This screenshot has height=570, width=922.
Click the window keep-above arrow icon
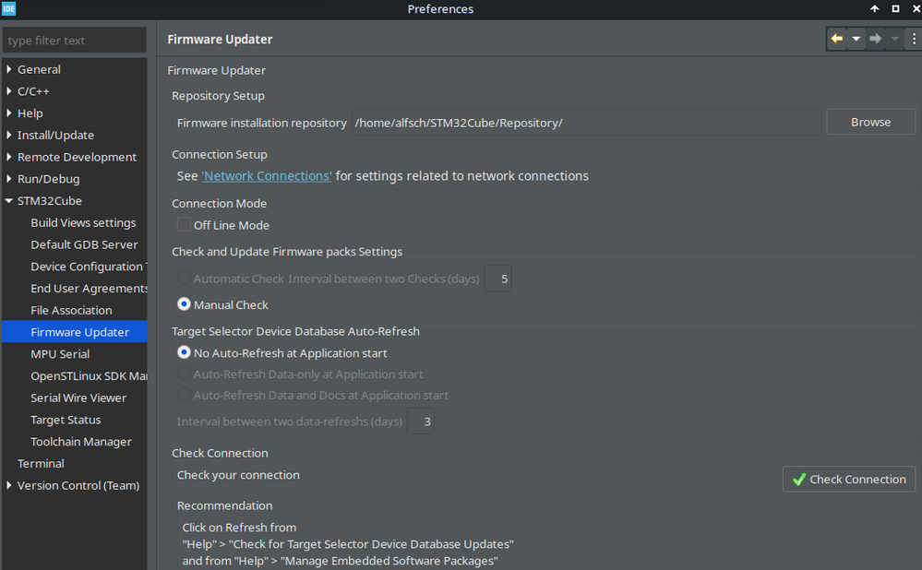[874, 9]
